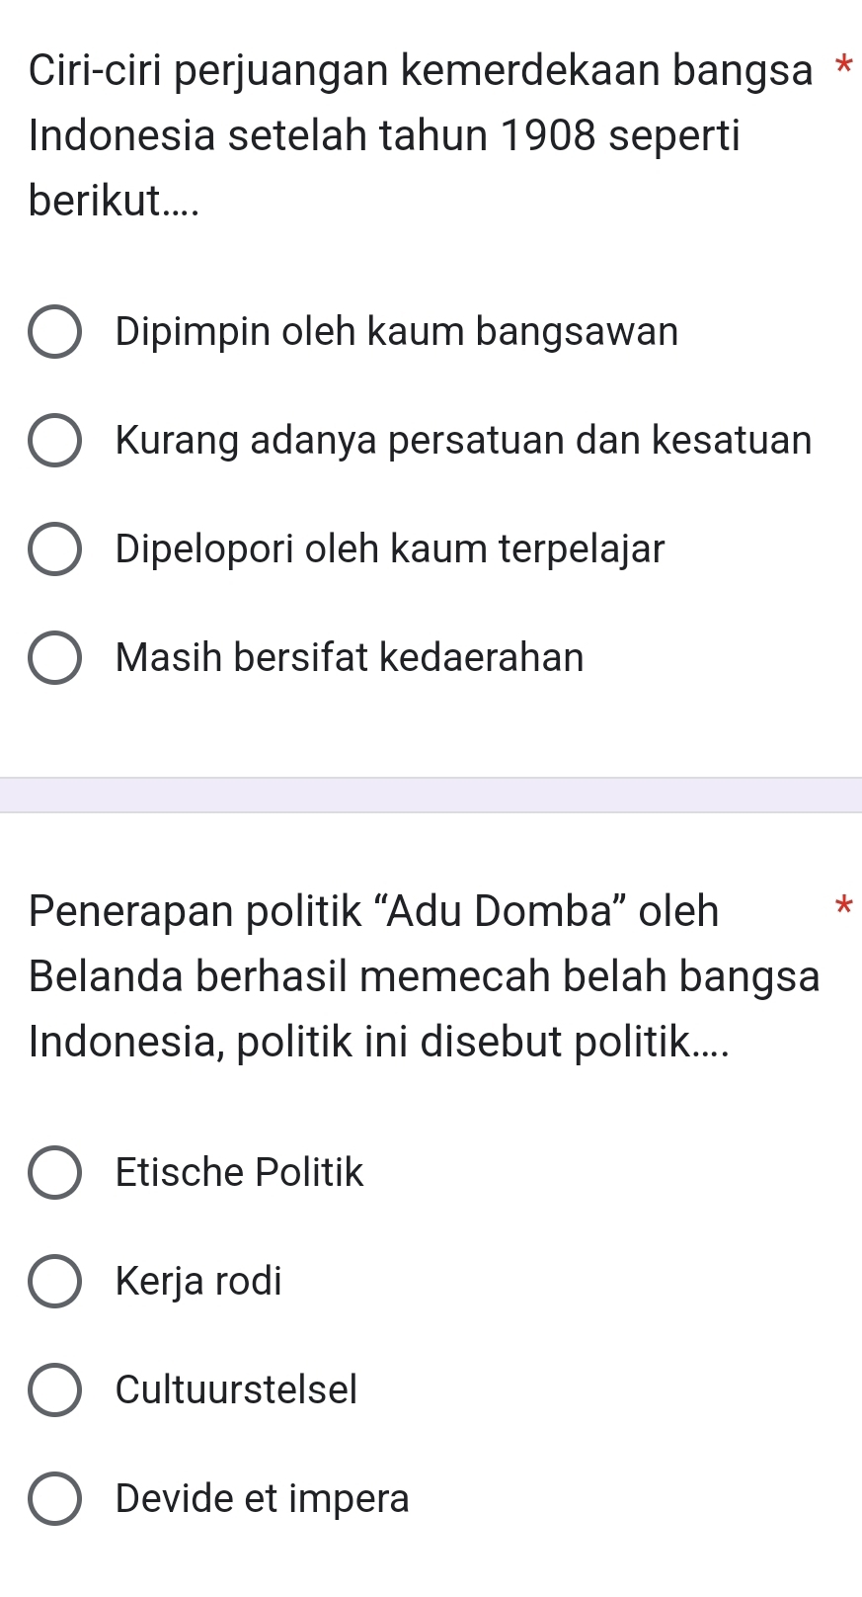The height and width of the screenshot is (1597, 862).
Task: Tap the "Etische Politik" answer label
Action: point(239,1173)
